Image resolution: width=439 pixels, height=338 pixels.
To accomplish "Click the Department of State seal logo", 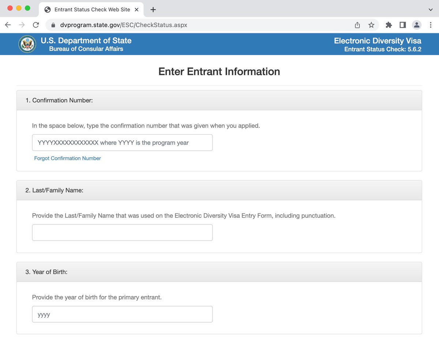I will [27, 44].
